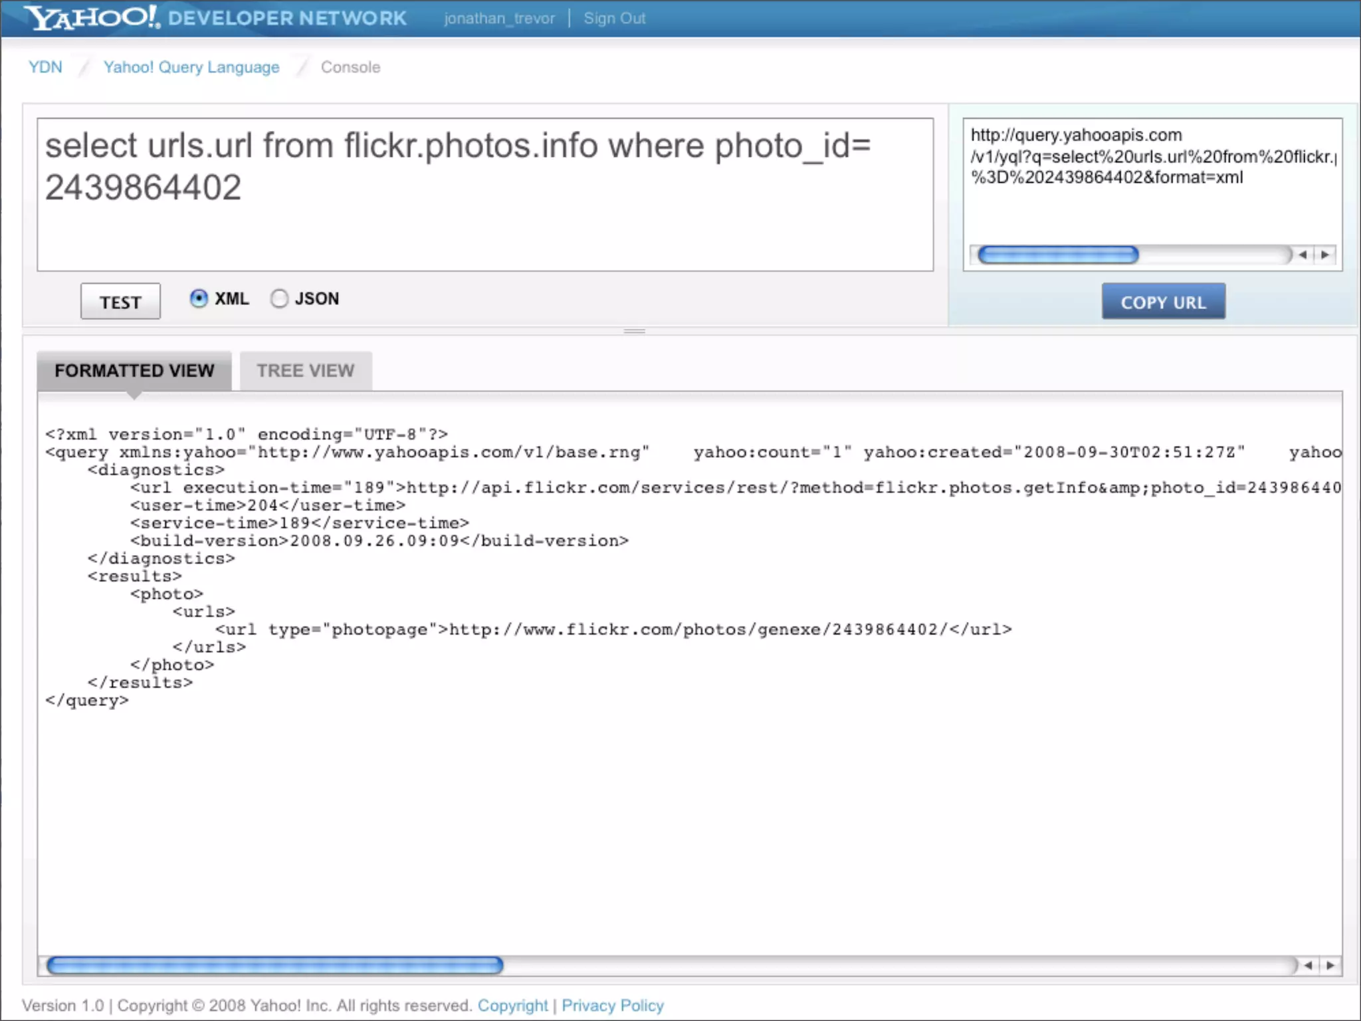Click the URL box scroll left arrow

point(1303,255)
